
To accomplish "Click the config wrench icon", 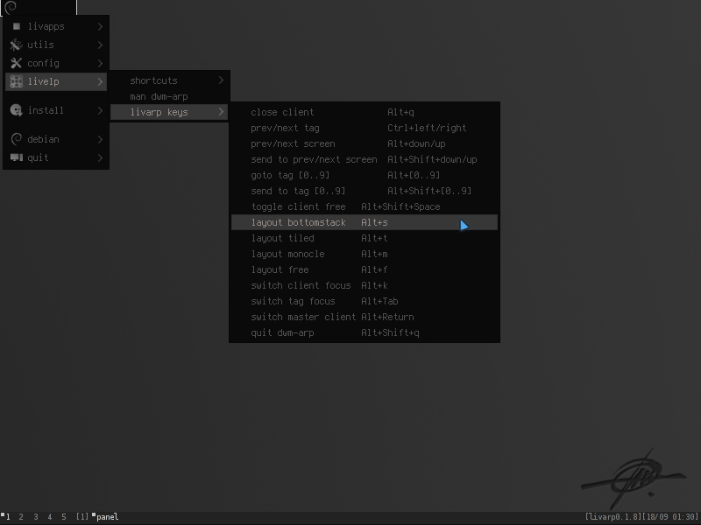I will pyautogui.click(x=16, y=63).
